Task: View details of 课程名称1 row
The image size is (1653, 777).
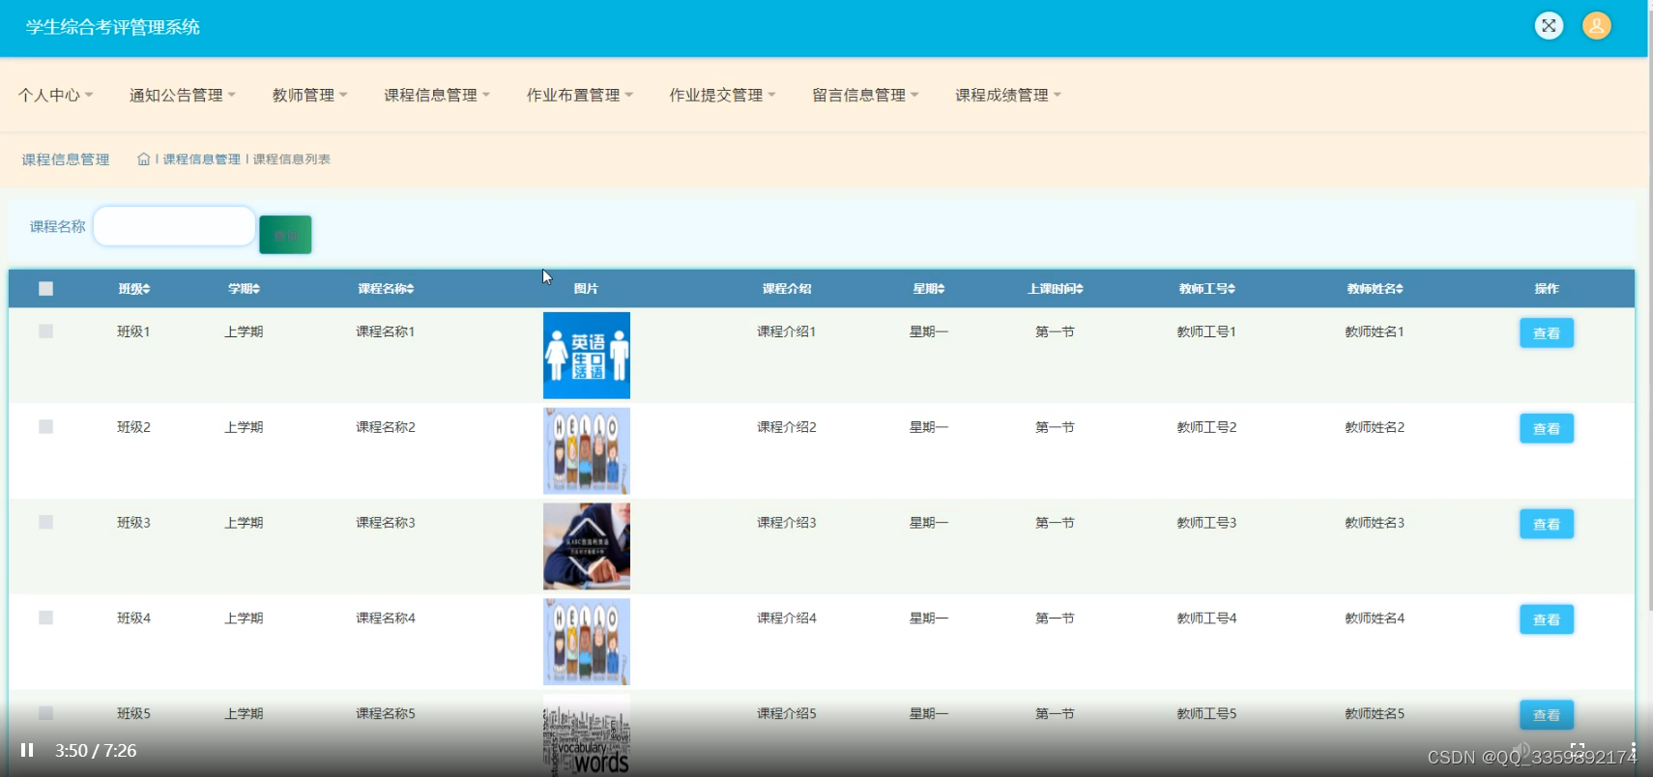Action: pyautogui.click(x=1547, y=332)
